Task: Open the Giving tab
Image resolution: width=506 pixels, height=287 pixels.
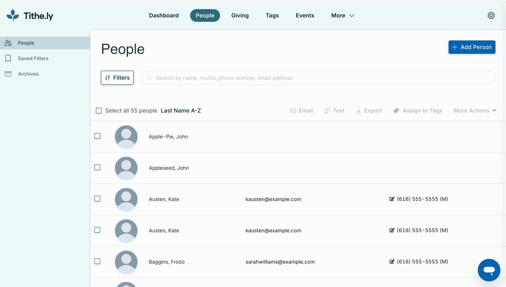Action: tap(240, 15)
